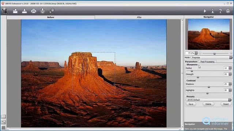Adjust the Navigator zoom slider

click(215, 53)
